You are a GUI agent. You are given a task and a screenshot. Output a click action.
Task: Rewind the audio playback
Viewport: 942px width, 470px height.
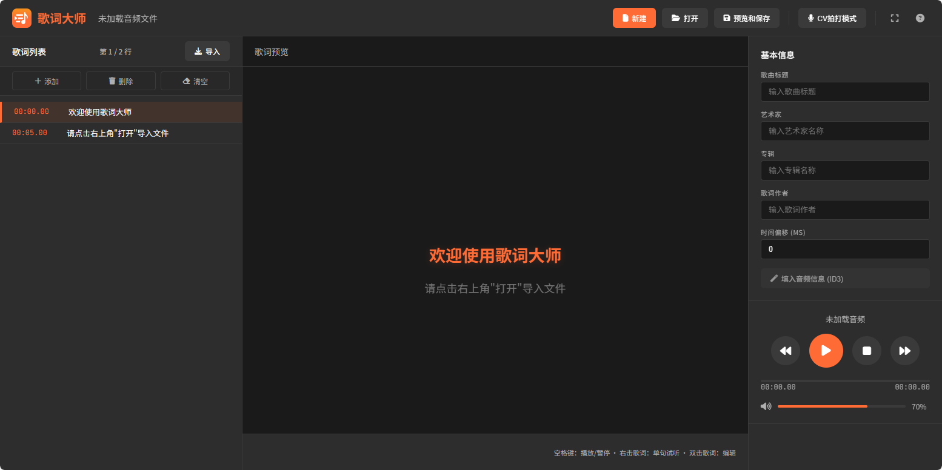786,351
